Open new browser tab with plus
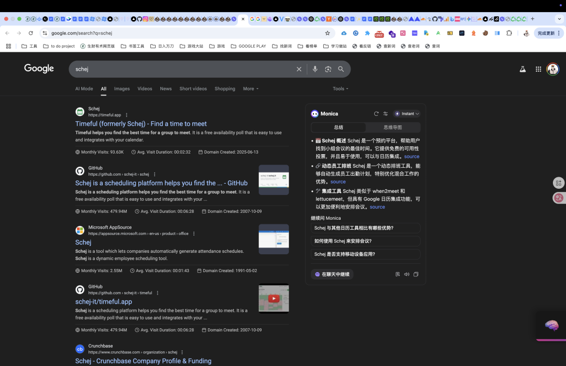This screenshot has height=366, width=566. coord(532,19)
